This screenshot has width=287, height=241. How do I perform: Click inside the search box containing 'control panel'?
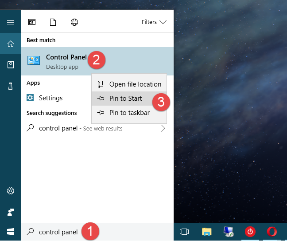click(x=97, y=232)
